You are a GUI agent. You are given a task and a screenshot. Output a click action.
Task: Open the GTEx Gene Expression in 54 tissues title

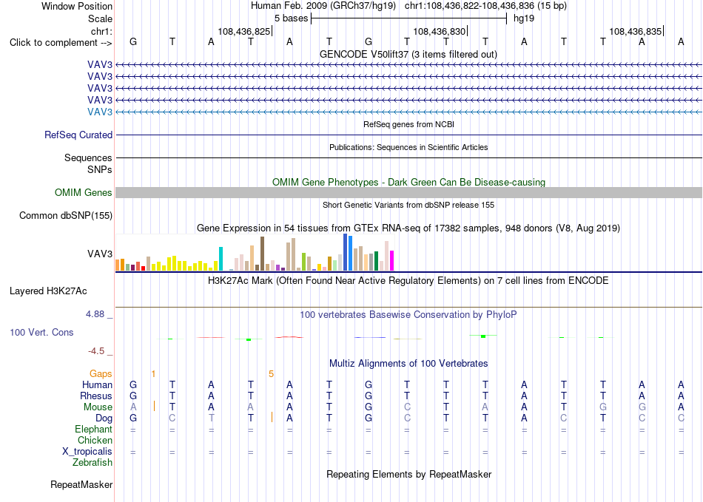(408, 228)
